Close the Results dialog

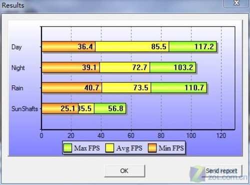236,3
